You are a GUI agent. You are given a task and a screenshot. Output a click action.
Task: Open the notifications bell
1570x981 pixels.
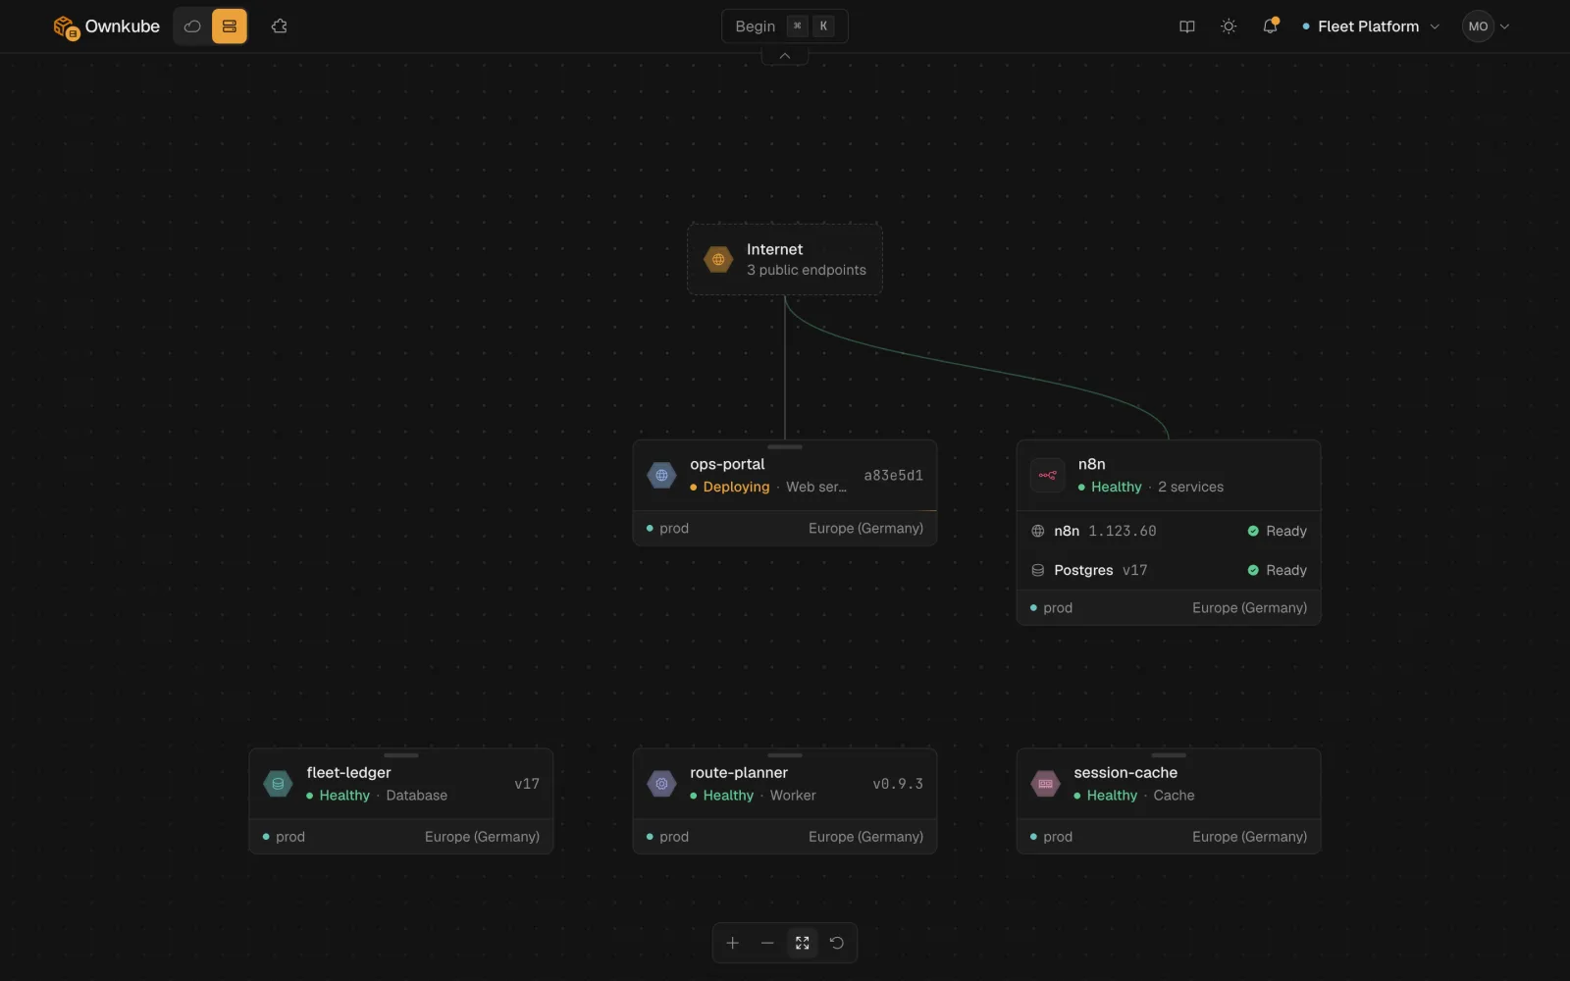coord(1270,26)
